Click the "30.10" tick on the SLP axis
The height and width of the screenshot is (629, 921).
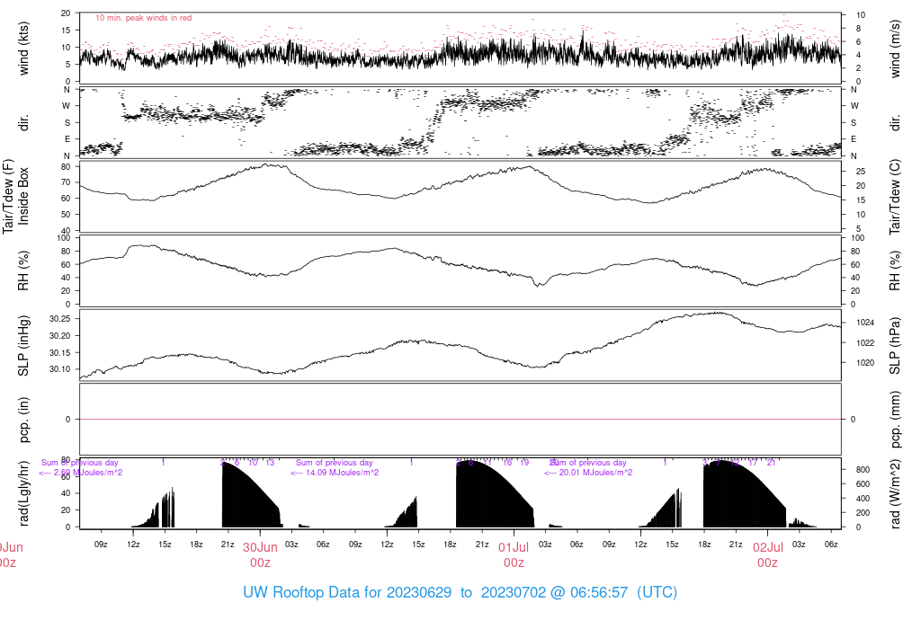click(60, 369)
